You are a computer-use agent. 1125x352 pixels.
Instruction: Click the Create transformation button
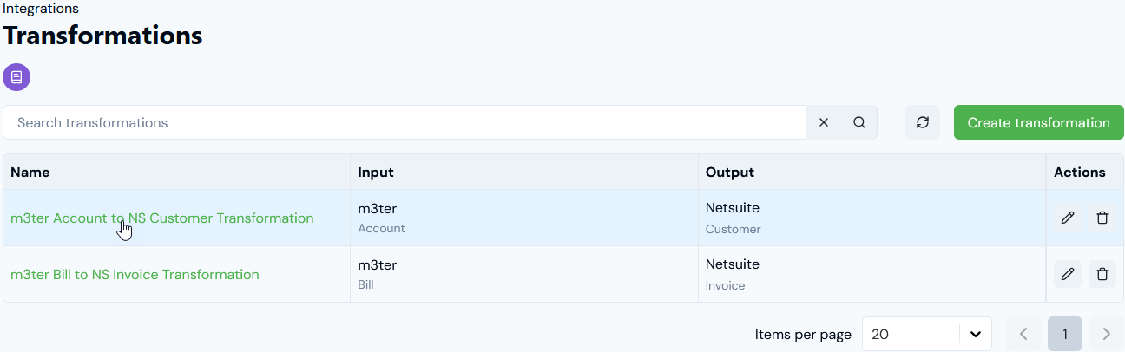point(1039,122)
